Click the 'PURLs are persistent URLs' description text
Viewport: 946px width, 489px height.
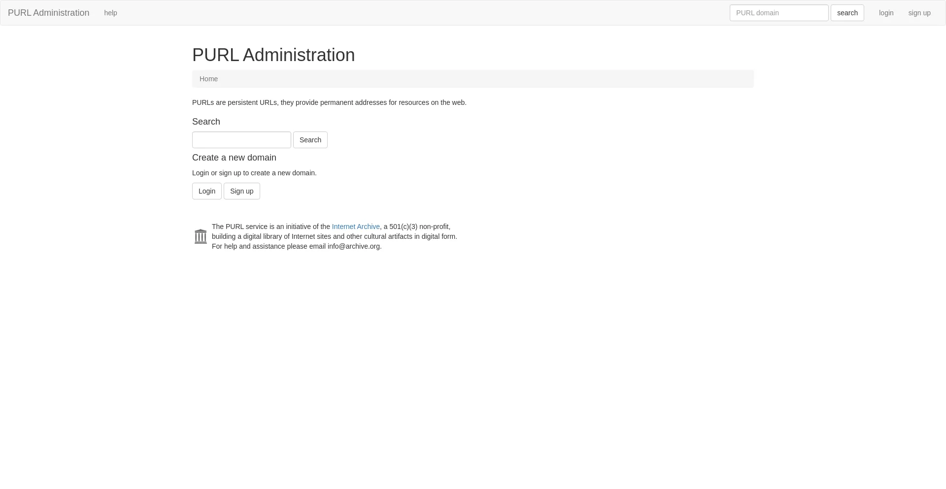tap(329, 102)
